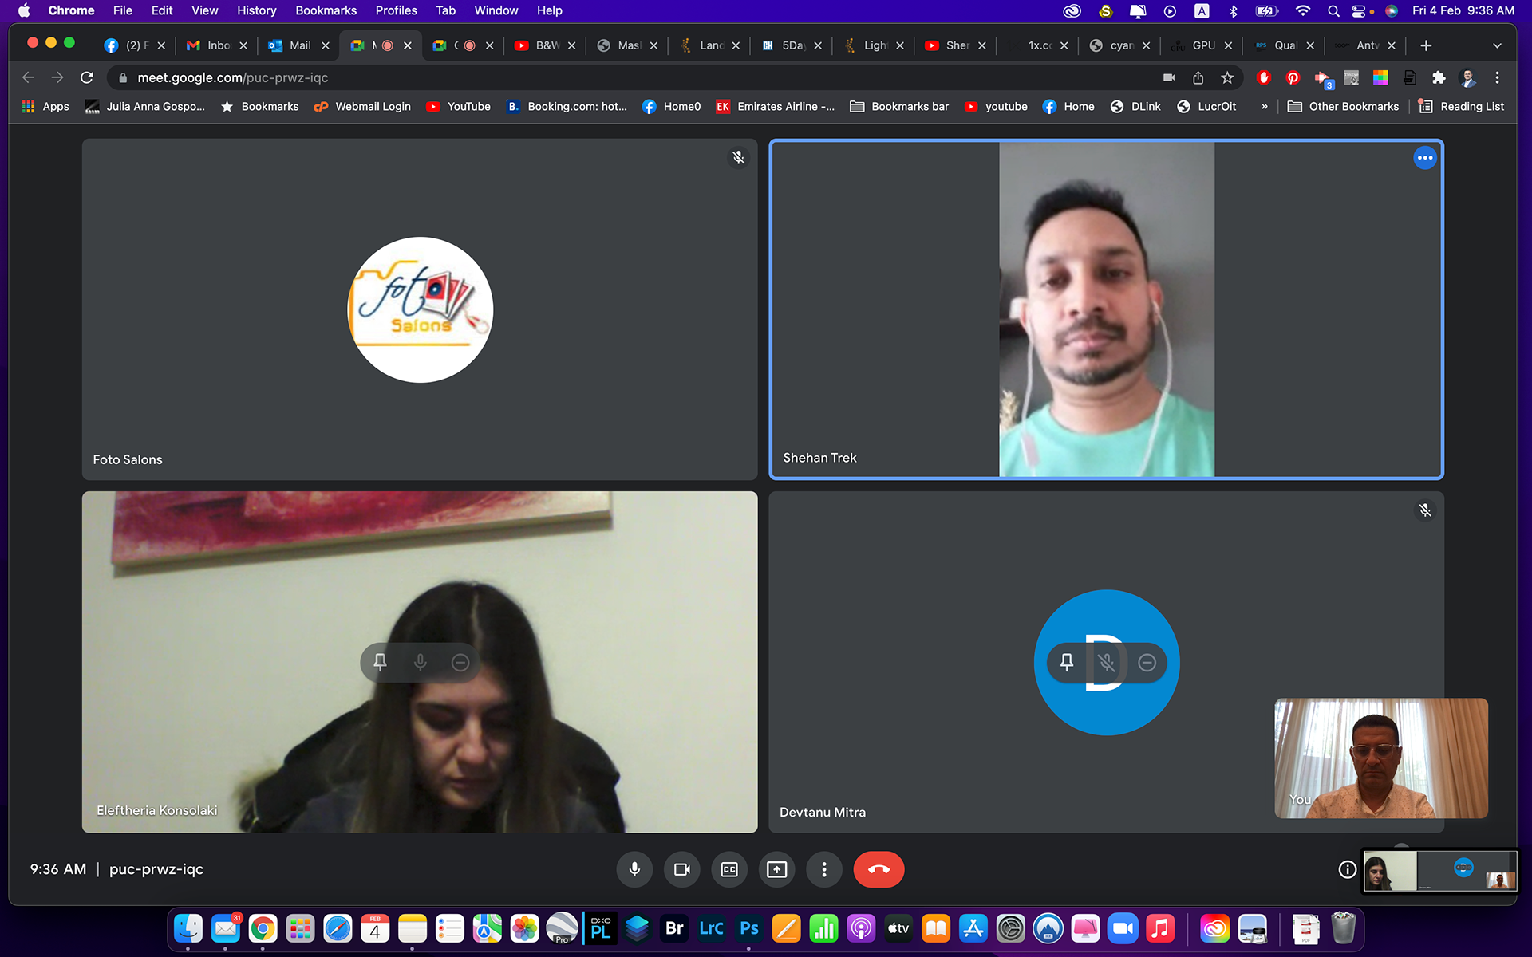Turn on captions with CC button
The width and height of the screenshot is (1532, 957).
coord(729,869)
